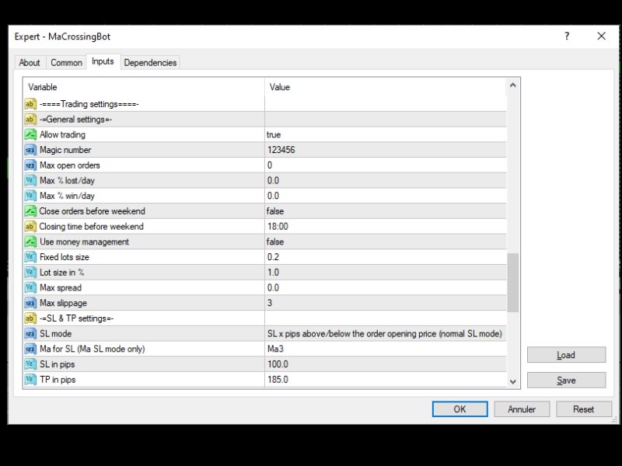Viewport: 622px width, 466px height.
Task: Click the OK button
Action: [x=460, y=409]
